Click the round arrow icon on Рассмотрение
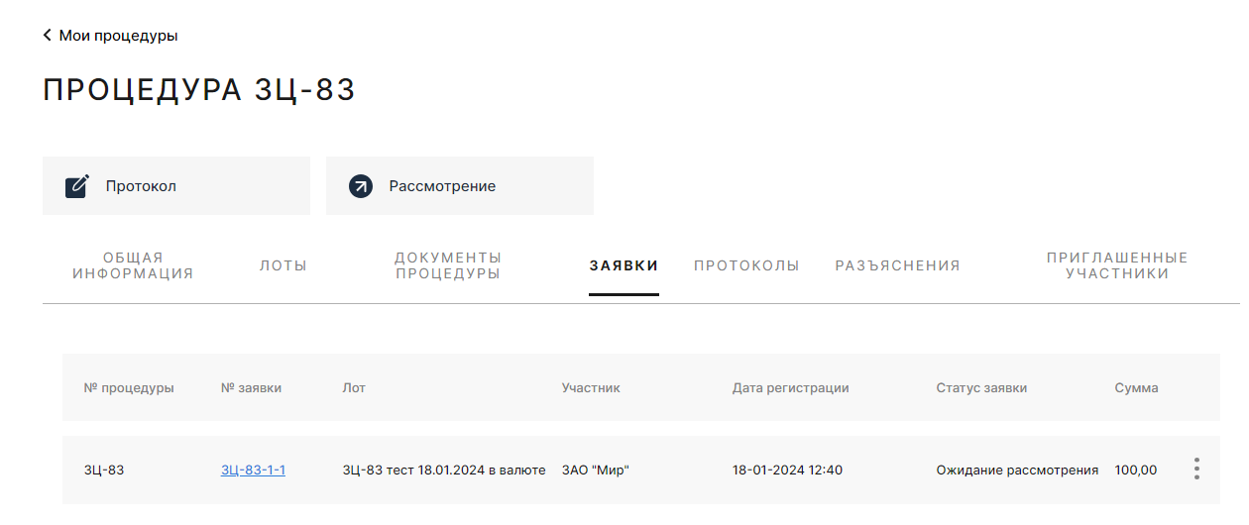 [x=361, y=186]
